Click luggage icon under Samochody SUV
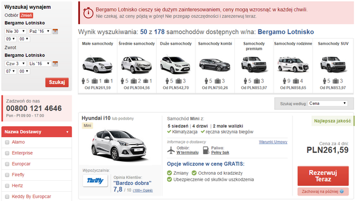 tap(335, 81)
